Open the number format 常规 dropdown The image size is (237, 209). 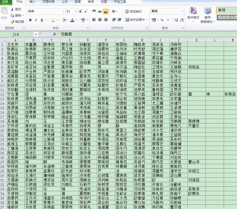point(183,11)
